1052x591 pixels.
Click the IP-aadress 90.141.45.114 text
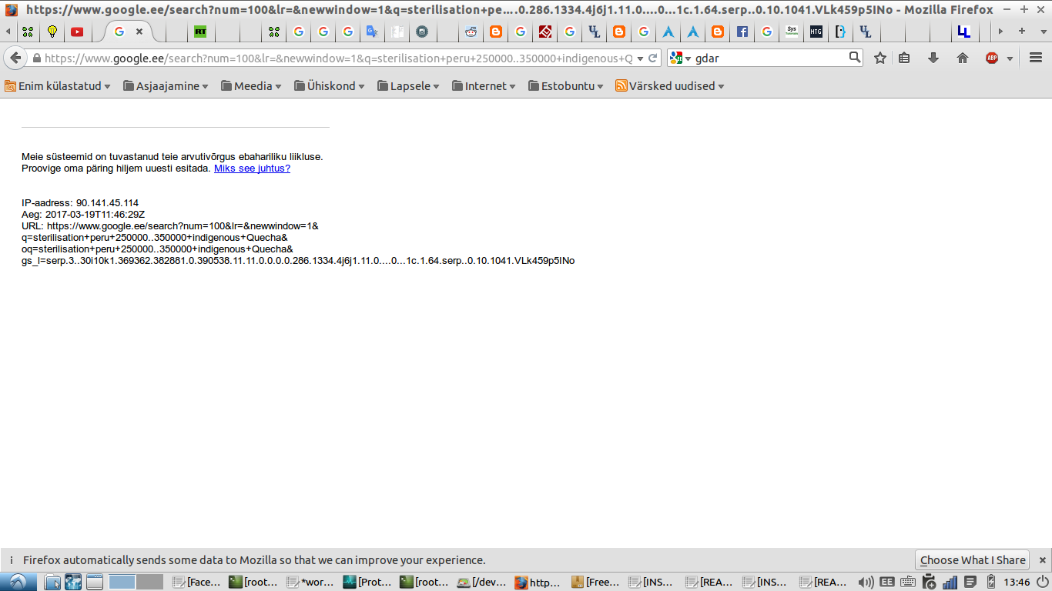[80, 203]
